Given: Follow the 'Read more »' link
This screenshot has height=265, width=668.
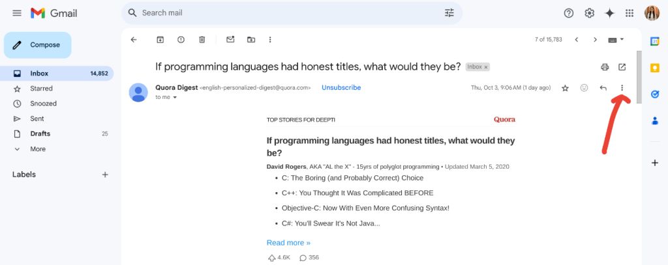Looking at the screenshot, I should point(288,243).
